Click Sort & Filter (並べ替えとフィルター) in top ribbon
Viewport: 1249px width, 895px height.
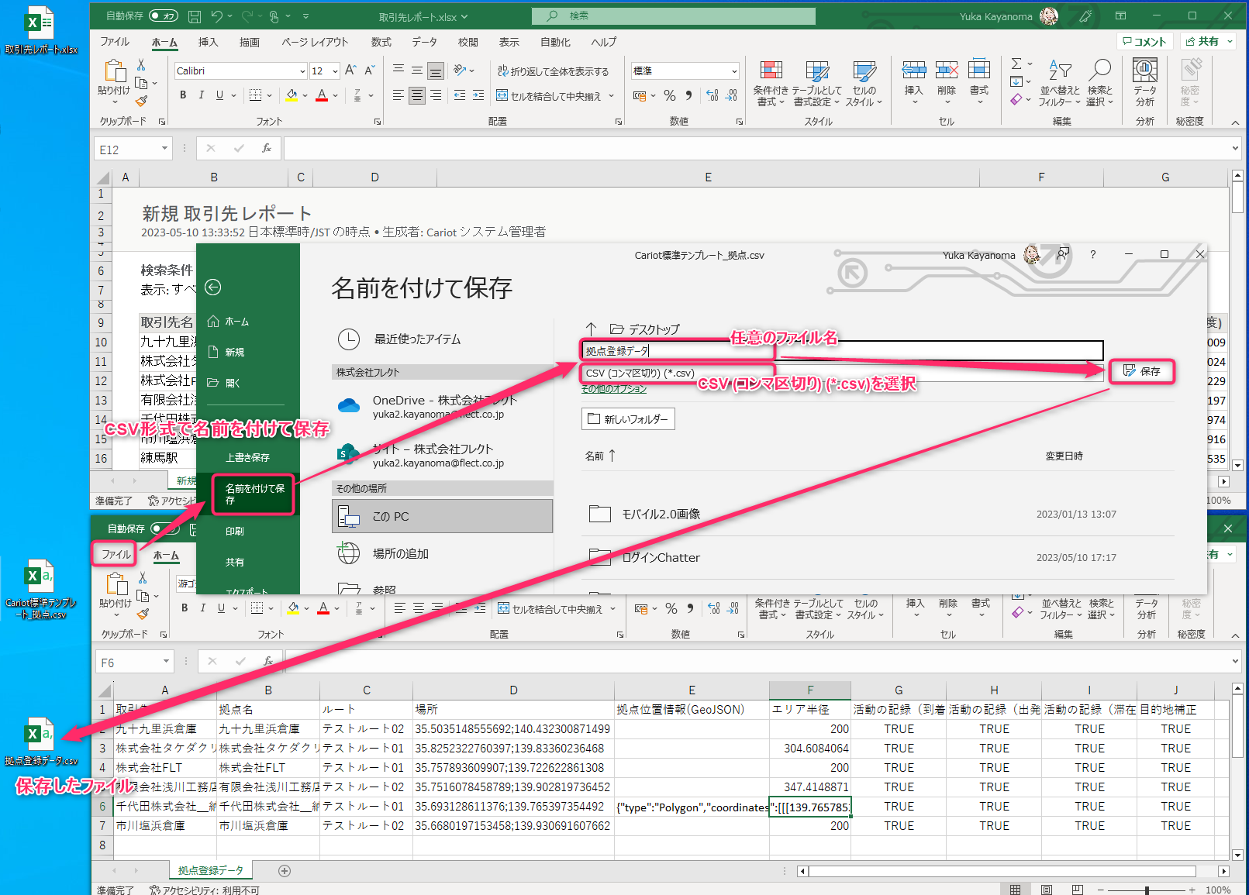pos(1059,84)
